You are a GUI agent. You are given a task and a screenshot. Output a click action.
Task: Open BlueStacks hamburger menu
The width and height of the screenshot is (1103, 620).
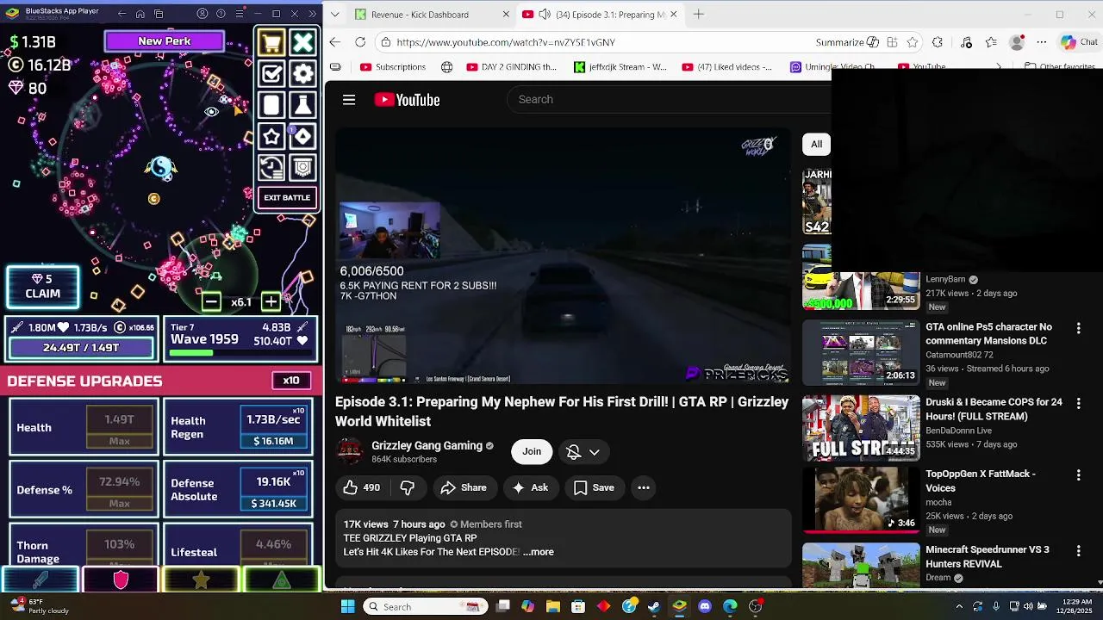tap(239, 14)
